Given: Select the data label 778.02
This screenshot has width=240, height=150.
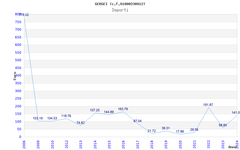Looking at the screenshot, I should [24, 15].
